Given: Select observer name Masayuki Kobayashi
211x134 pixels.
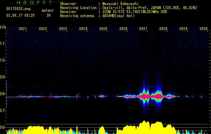Looking at the screenshot, I should 120,4.
